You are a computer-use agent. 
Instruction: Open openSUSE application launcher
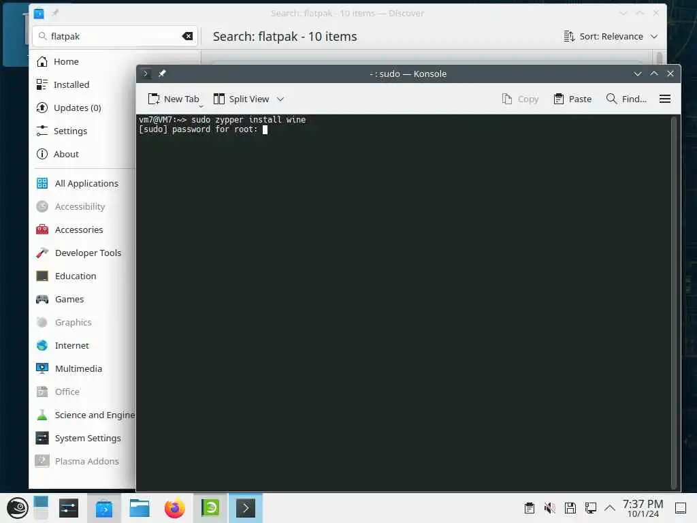(x=17, y=508)
